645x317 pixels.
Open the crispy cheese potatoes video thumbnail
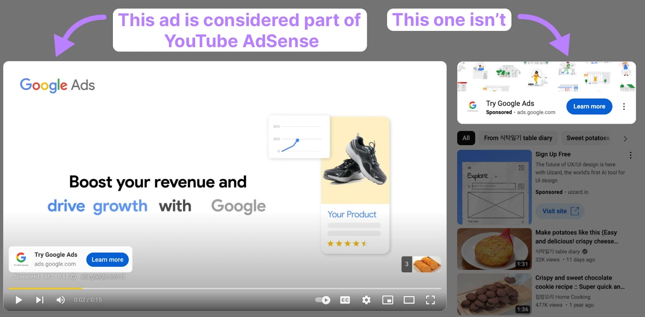click(x=494, y=249)
